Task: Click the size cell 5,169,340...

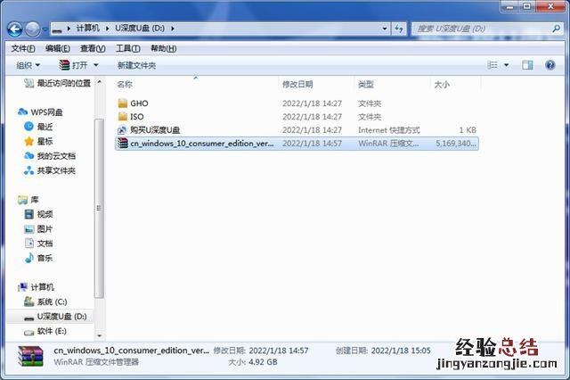Action: (456, 144)
